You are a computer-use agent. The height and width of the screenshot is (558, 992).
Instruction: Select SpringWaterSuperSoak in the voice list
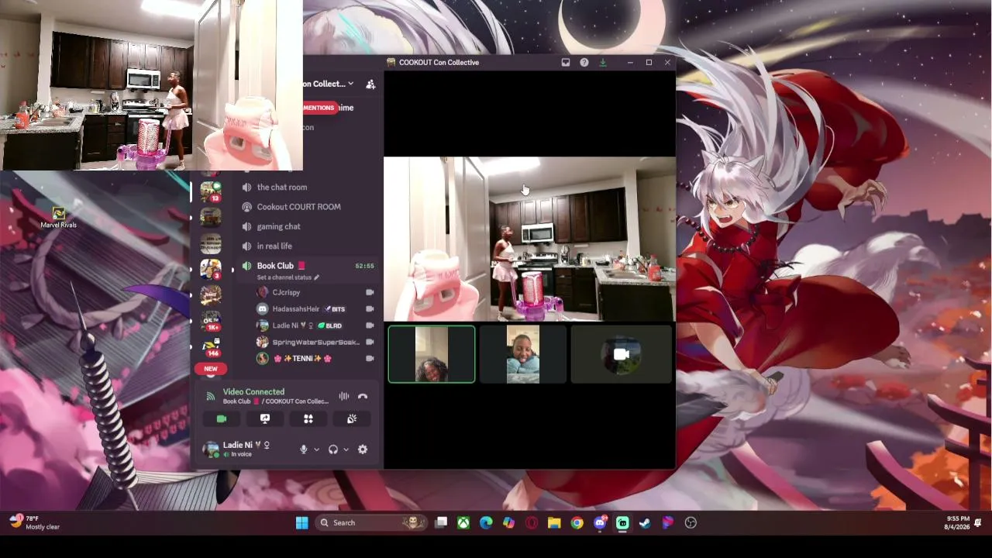pyautogui.click(x=315, y=342)
